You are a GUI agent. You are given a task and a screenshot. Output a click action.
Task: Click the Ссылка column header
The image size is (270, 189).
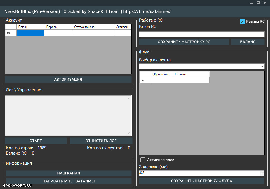click(x=191, y=74)
